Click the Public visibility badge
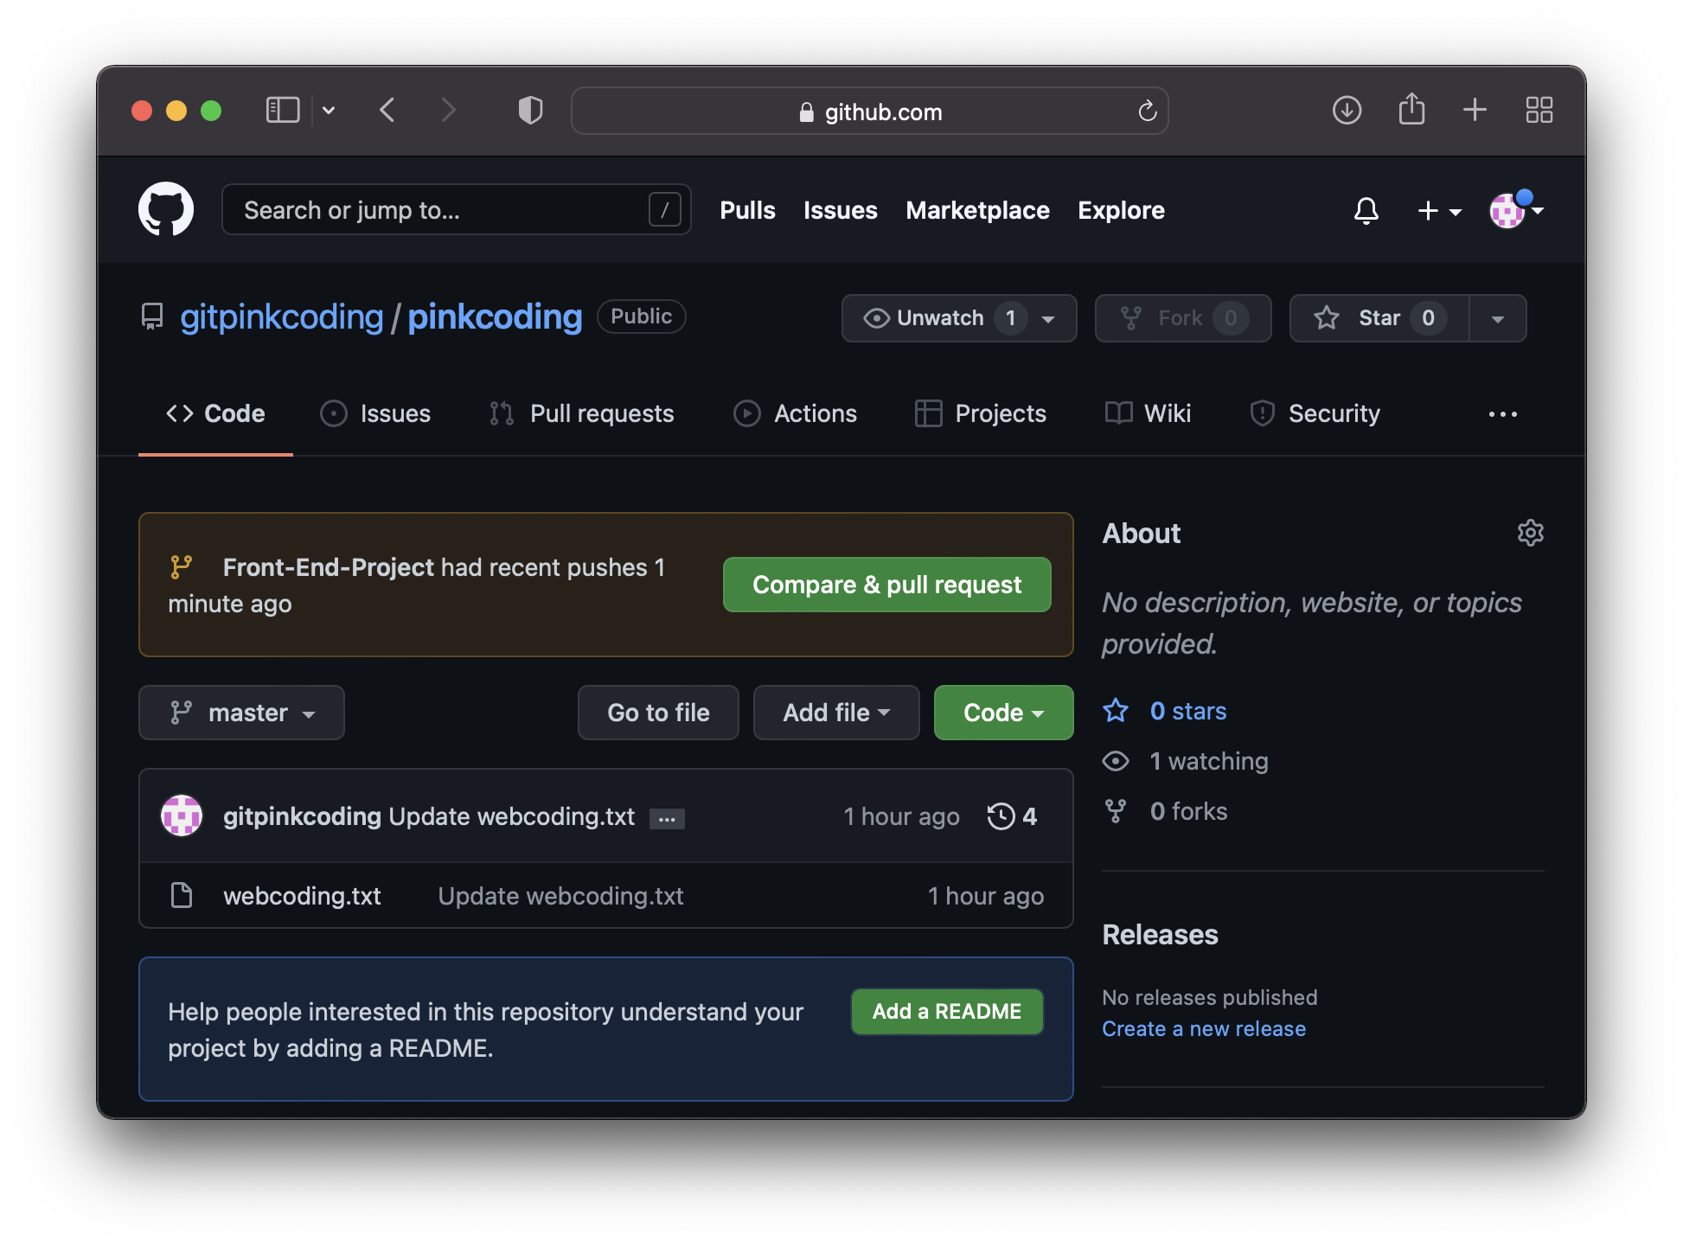 pos(641,317)
